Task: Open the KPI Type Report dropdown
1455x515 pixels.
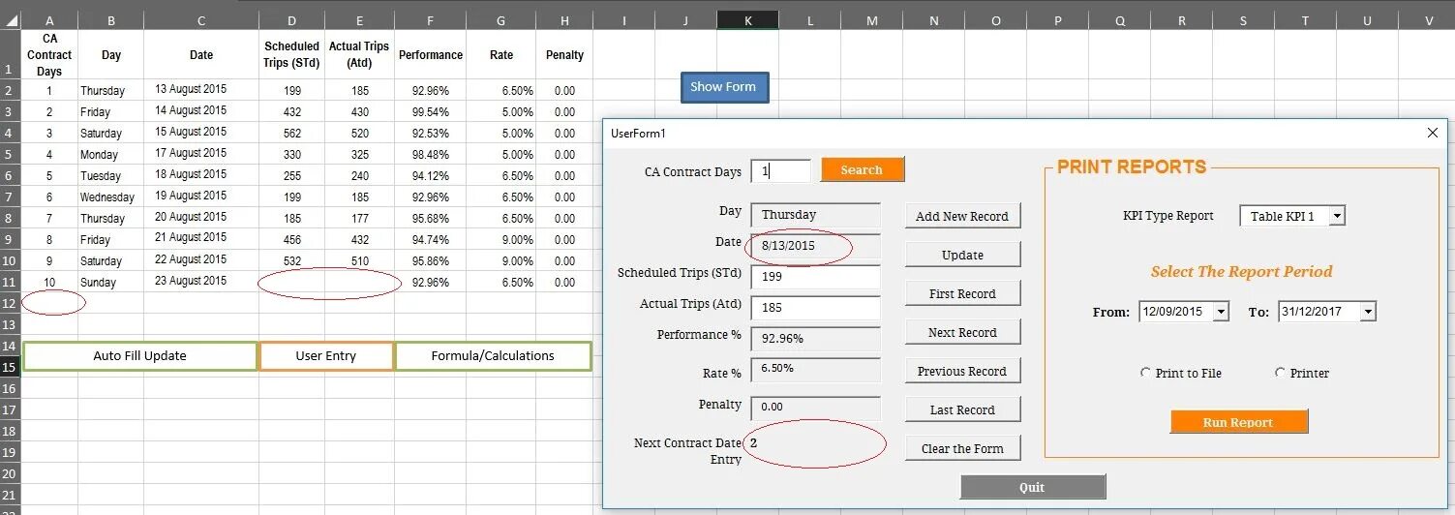Action: pos(1336,216)
